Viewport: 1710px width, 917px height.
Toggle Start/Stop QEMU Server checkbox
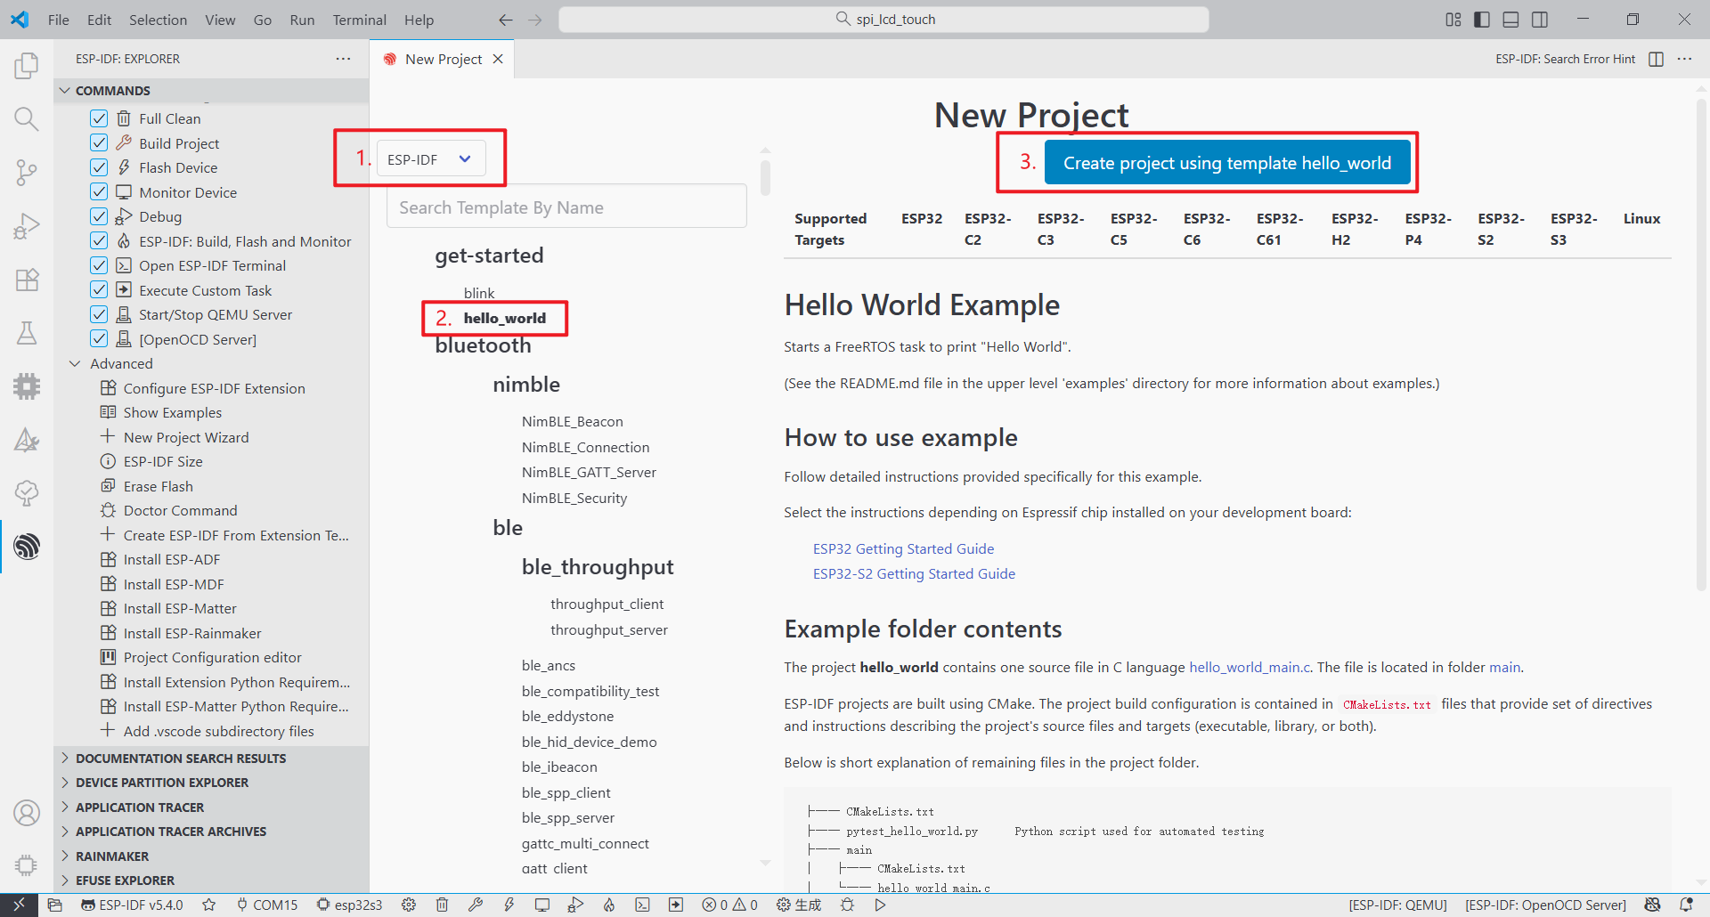pyautogui.click(x=99, y=314)
